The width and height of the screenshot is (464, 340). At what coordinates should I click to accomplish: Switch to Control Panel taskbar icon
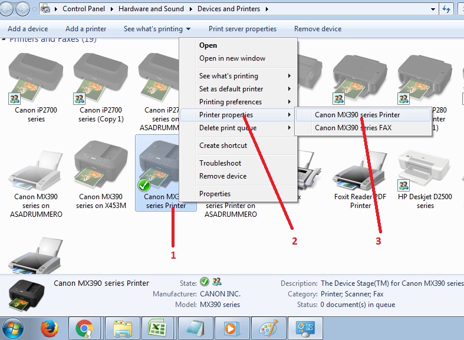point(305,328)
